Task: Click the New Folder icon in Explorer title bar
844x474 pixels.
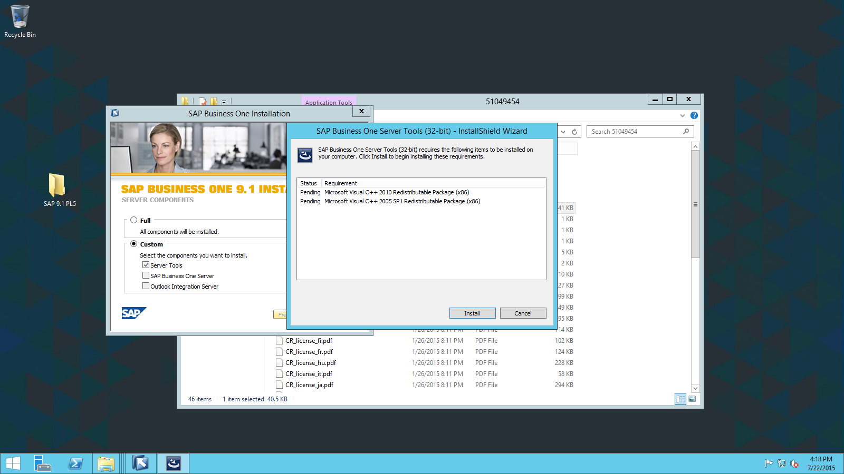Action: pyautogui.click(x=214, y=101)
